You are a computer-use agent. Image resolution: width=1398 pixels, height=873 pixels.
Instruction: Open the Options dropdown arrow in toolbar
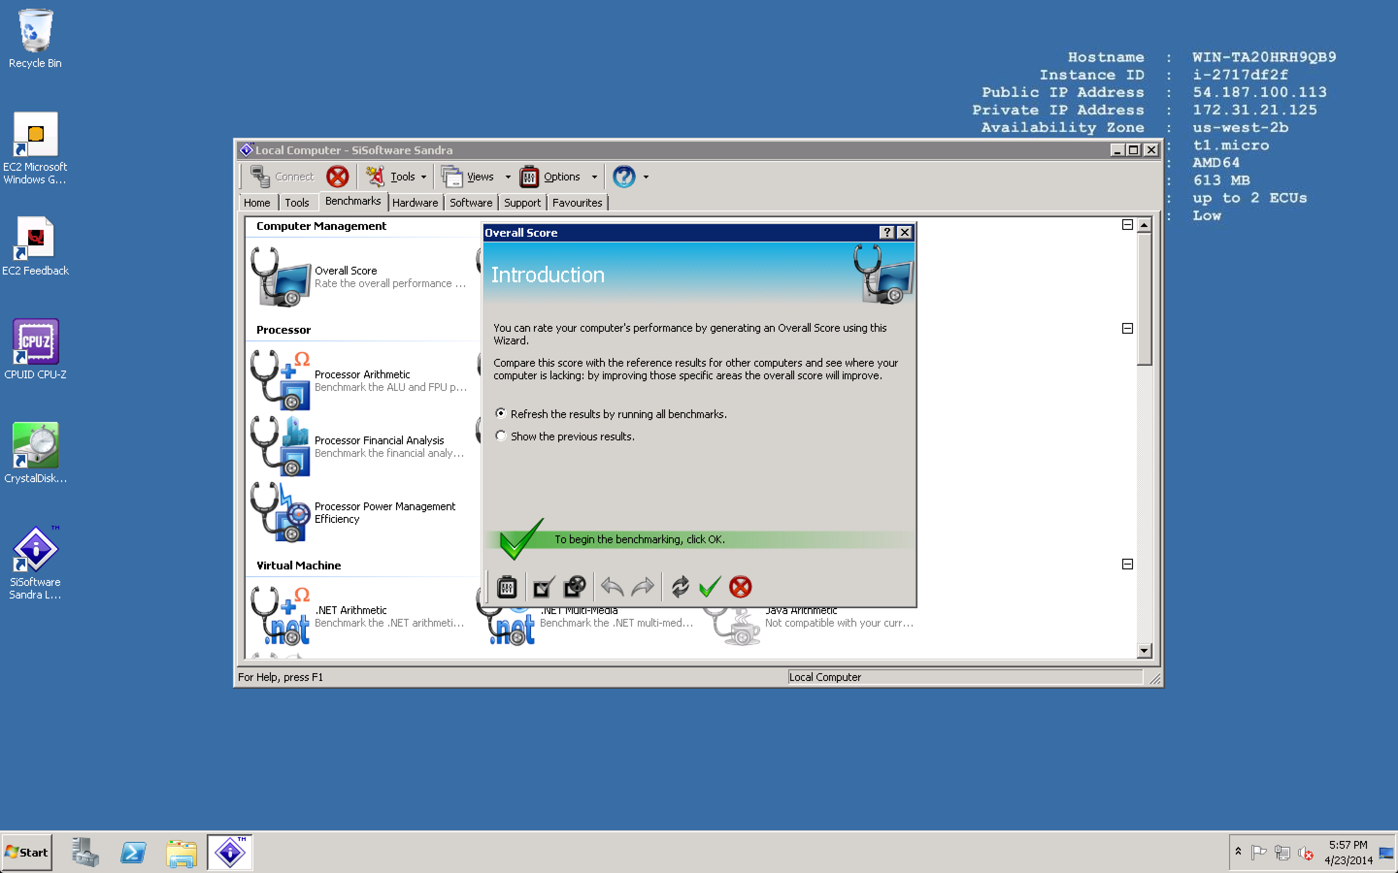595,177
